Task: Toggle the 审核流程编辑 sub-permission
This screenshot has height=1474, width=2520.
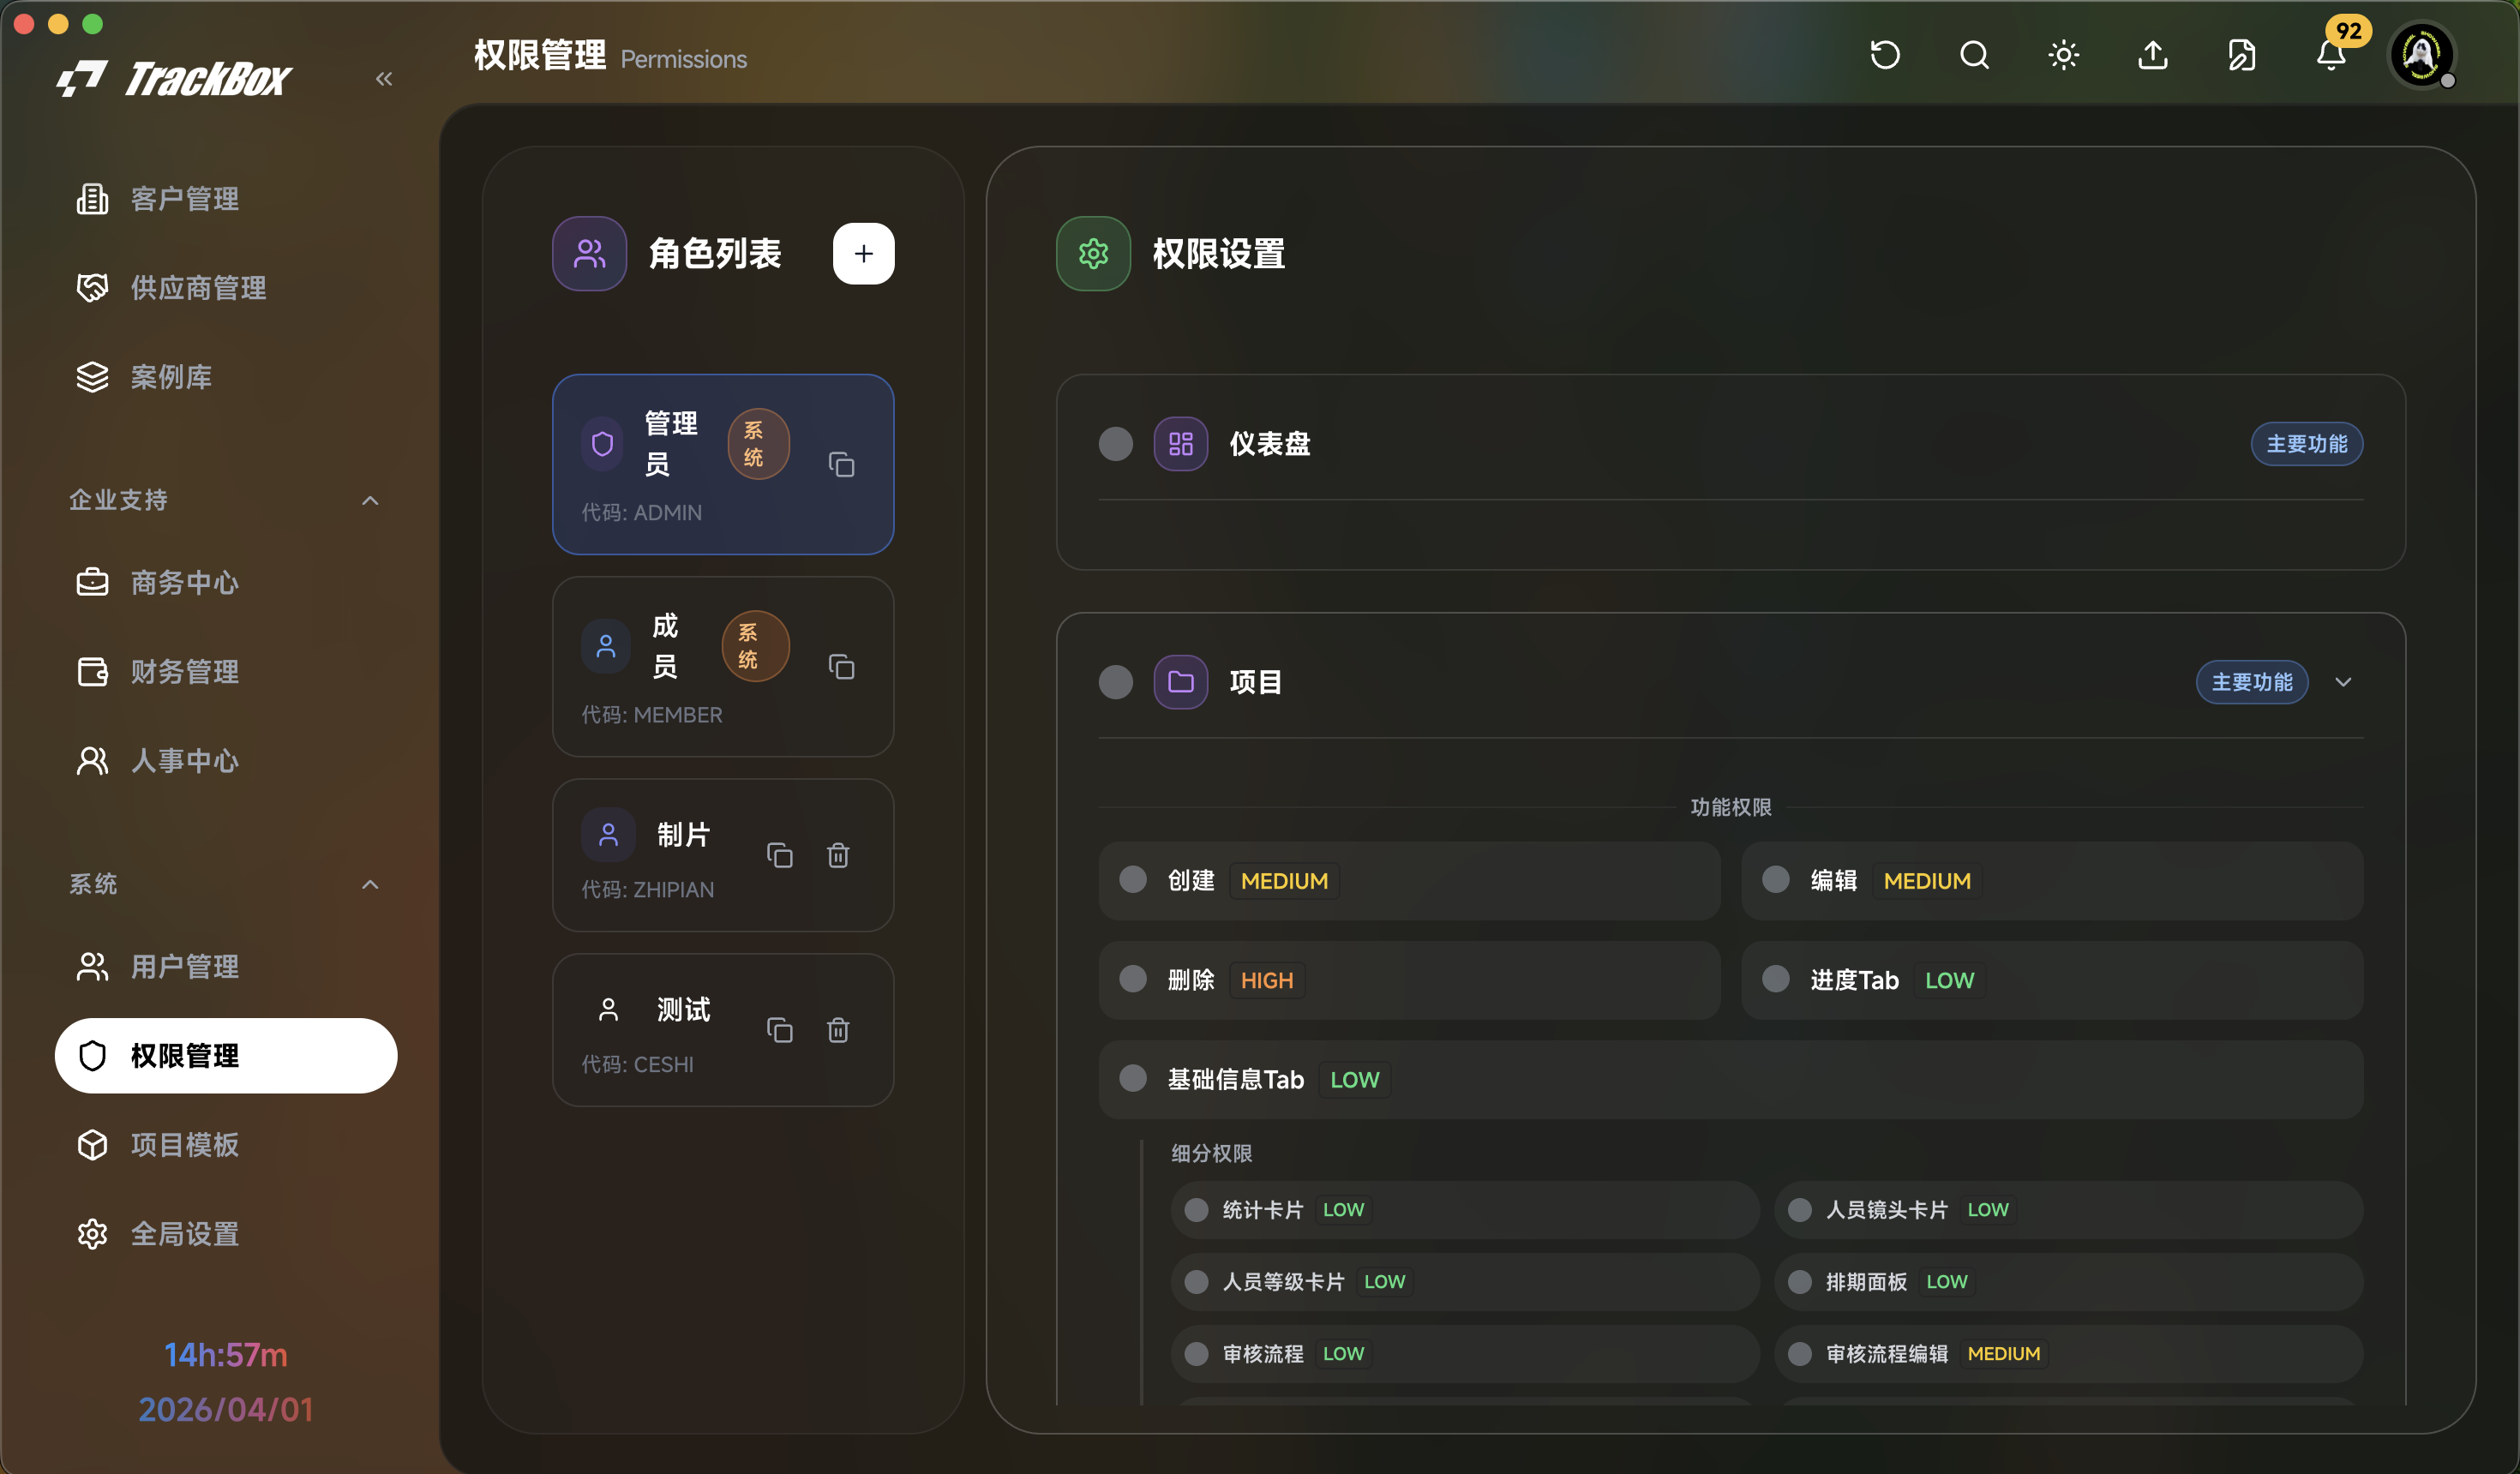Action: click(x=1799, y=1354)
